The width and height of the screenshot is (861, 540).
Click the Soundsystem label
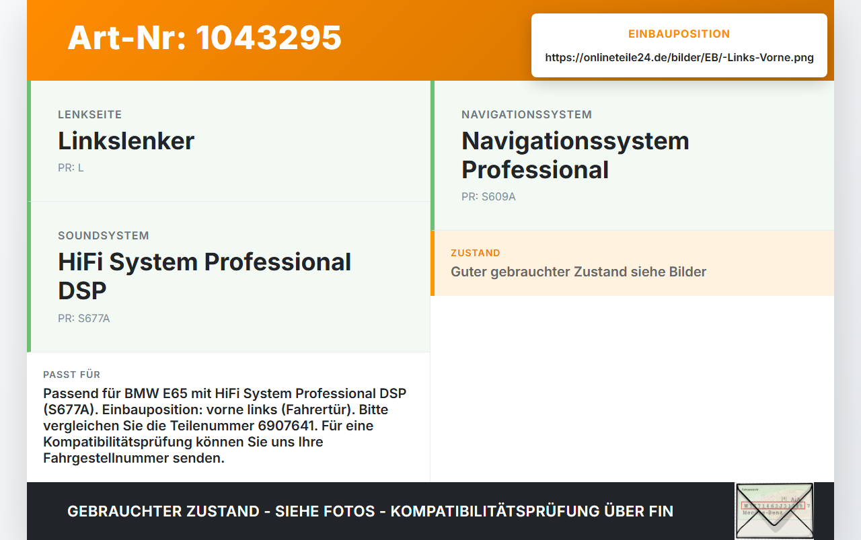tap(104, 236)
